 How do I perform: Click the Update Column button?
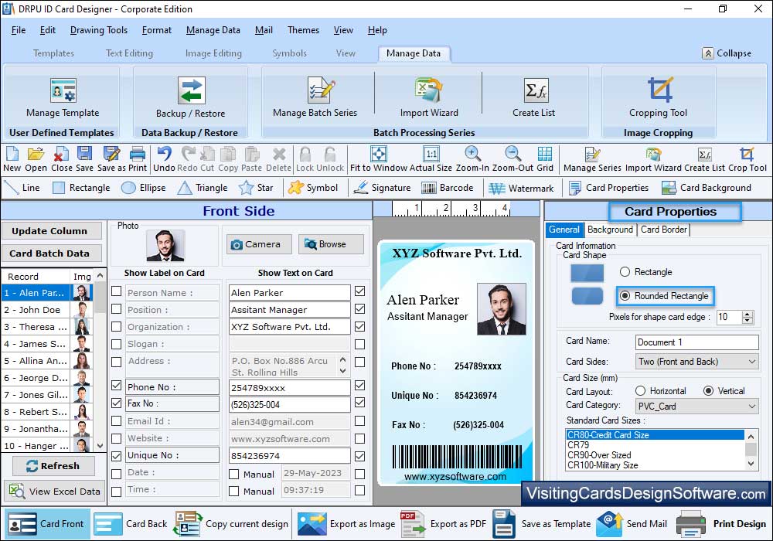[x=52, y=230]
